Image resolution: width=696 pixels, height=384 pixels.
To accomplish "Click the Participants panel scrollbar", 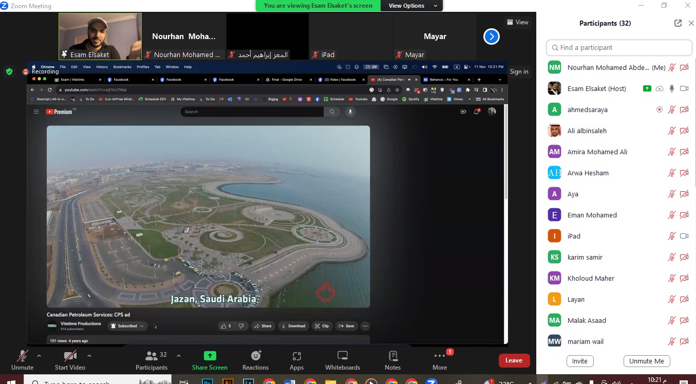I will (694, 123).
